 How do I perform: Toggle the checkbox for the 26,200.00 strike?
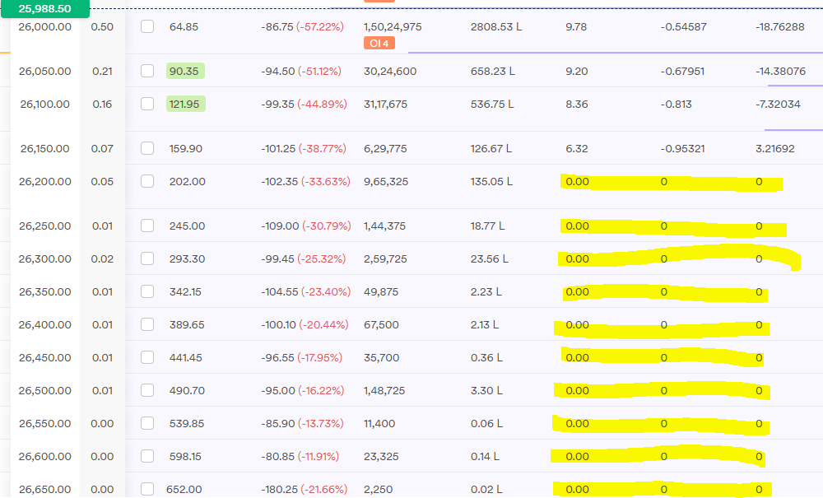point(147,181)
